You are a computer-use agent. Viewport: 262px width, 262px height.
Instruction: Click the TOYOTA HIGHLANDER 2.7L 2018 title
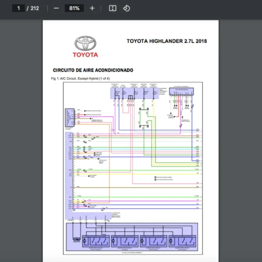pos(166,41)
